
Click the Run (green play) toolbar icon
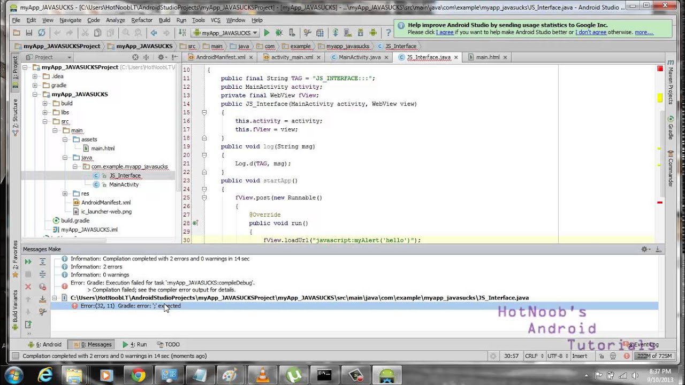[x=267, y=33]
